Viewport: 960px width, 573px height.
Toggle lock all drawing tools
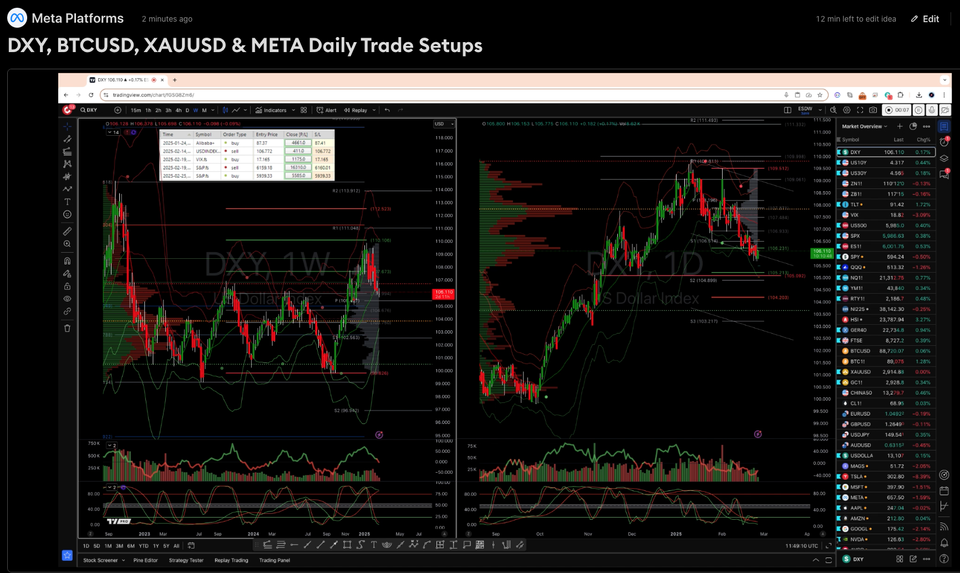point(67,286)
